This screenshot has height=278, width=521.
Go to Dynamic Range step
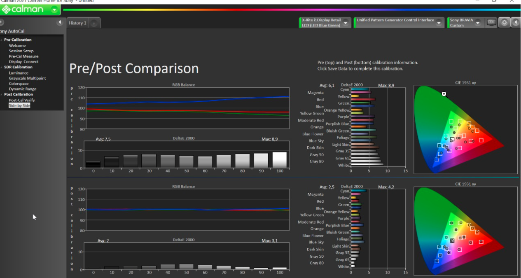(23, 89)
